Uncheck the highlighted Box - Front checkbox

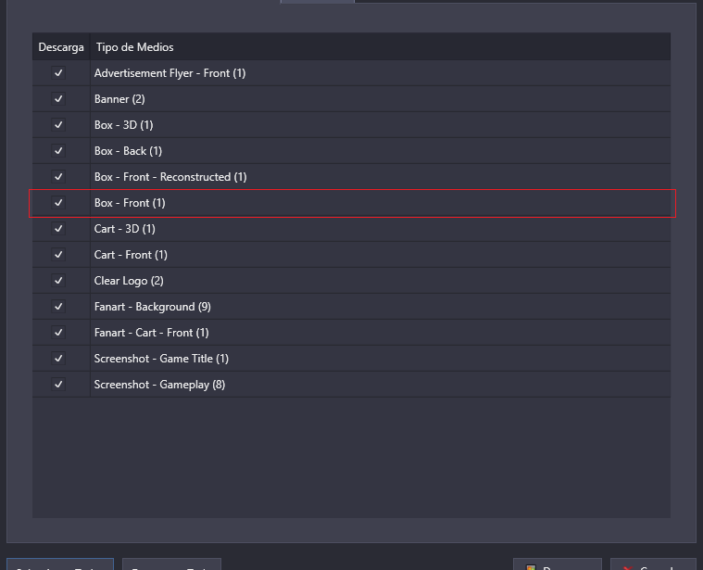pos(58,203)
